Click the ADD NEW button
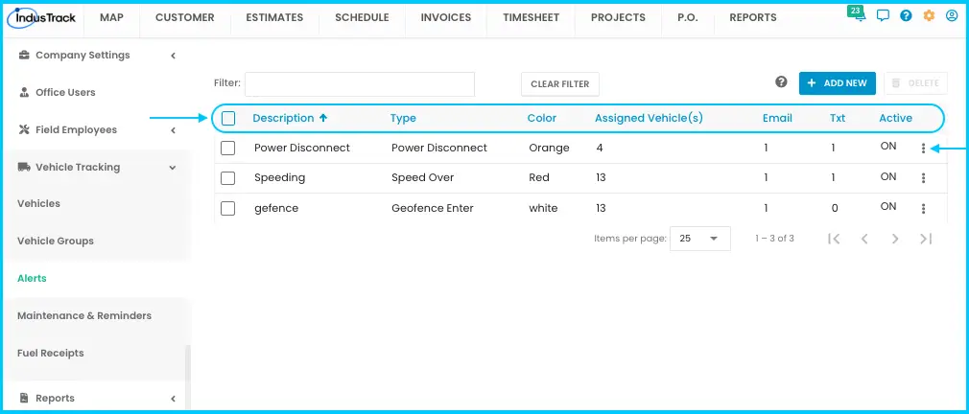This screenshot has width=969, height=414. pyautogui.click(x=838, y=82)
